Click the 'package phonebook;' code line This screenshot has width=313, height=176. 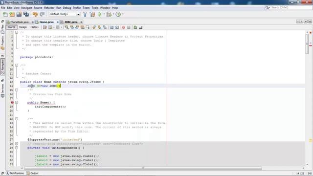point(37,57)
